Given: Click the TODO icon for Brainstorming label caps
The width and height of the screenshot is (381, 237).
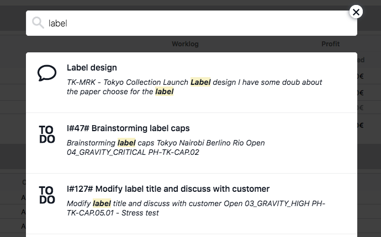Looking at the screenshot, I should (x=47, y=134).
